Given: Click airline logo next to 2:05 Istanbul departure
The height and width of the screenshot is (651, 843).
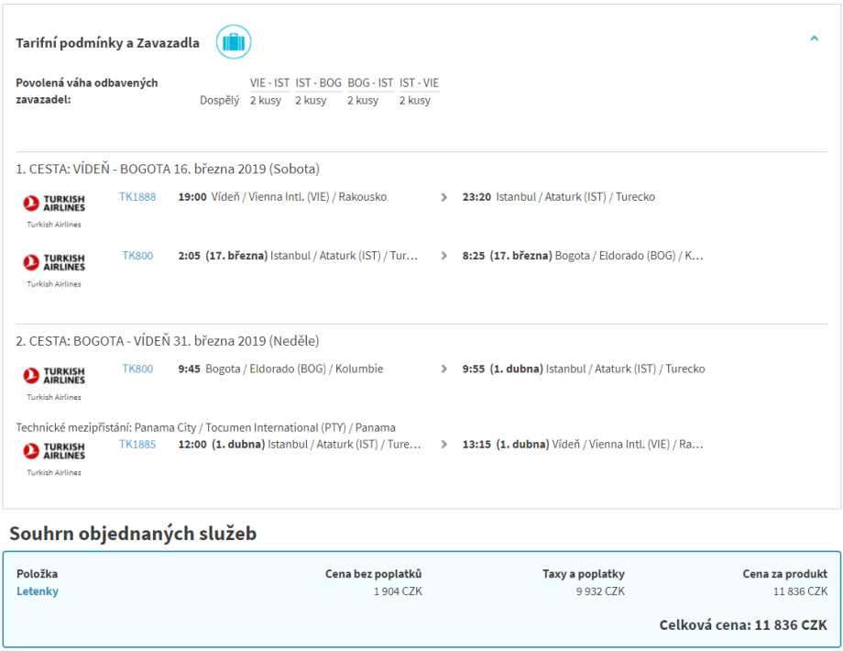Looking at the screenshot, I should click(x=54, y=262).
